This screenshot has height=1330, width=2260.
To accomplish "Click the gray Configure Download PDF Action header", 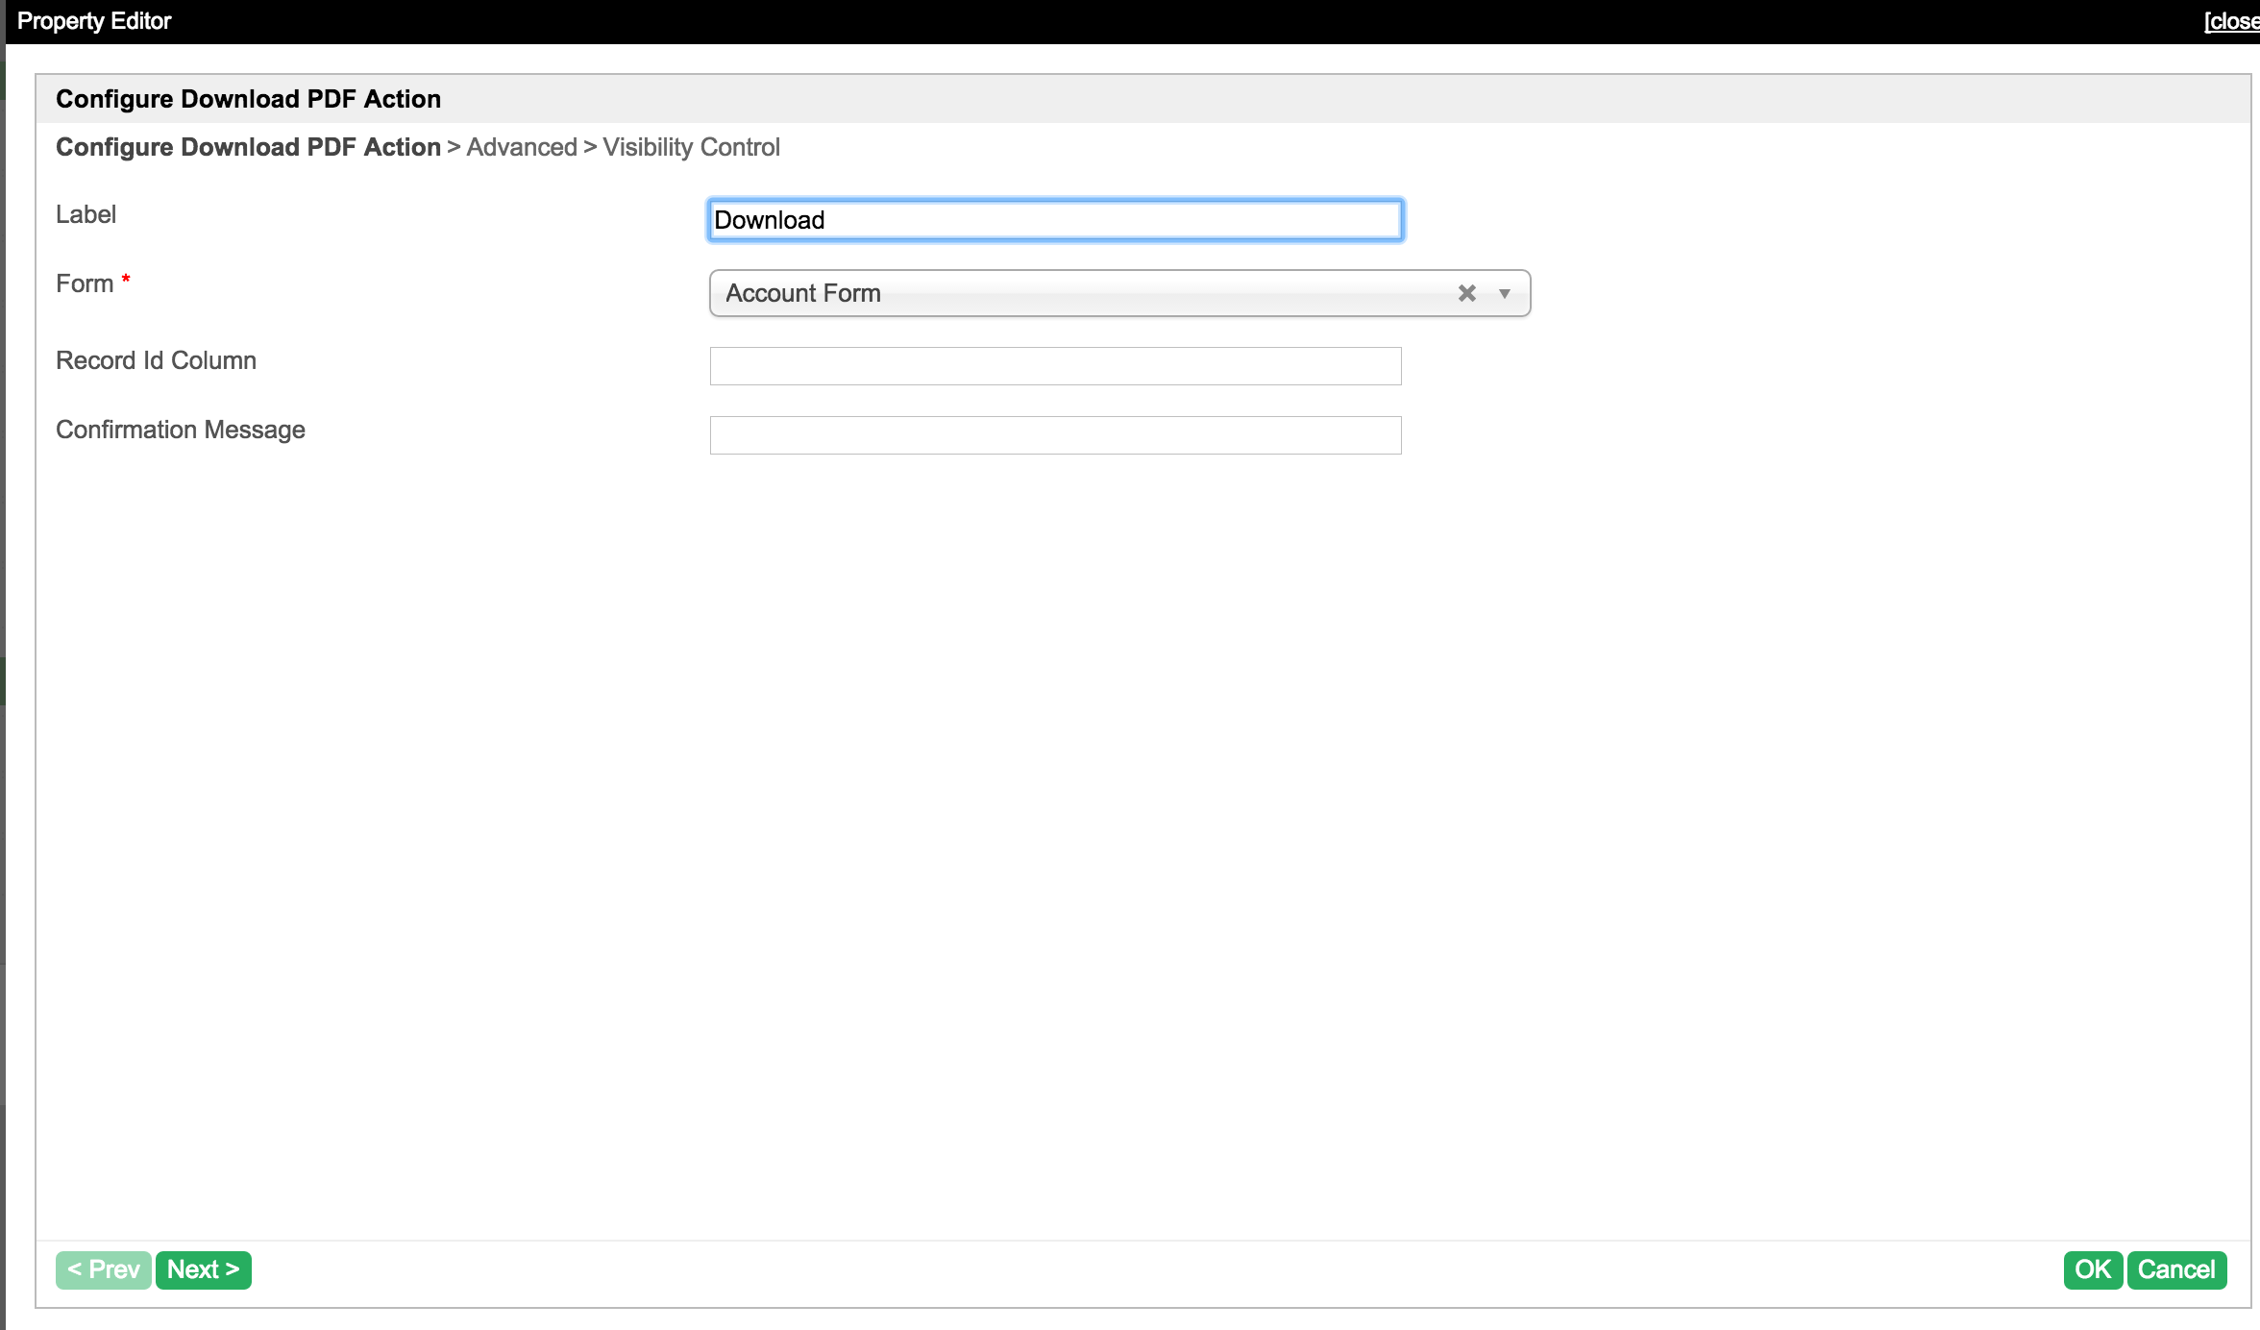I will (x=248, y=99).
